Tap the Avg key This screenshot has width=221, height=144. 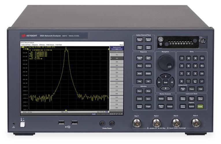pos(140,81)
